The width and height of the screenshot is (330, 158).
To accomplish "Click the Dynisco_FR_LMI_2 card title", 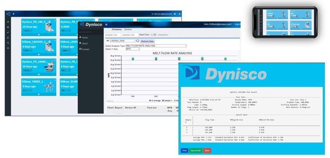I will [34, 22].
